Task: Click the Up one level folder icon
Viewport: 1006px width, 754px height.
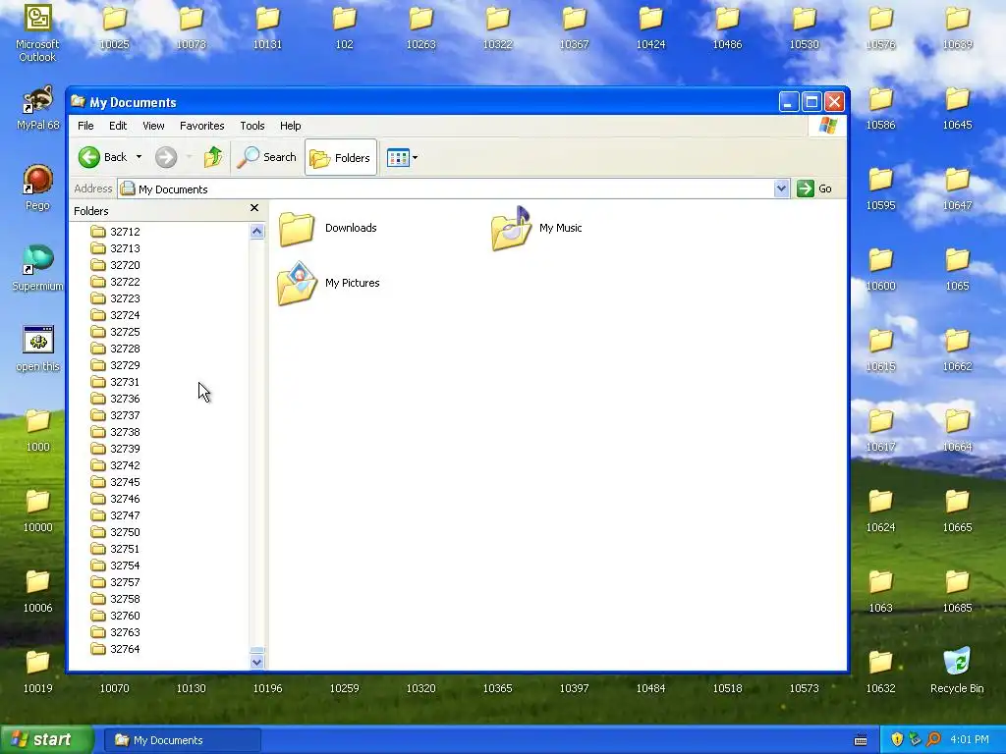Action: click(x=213, y=157)
